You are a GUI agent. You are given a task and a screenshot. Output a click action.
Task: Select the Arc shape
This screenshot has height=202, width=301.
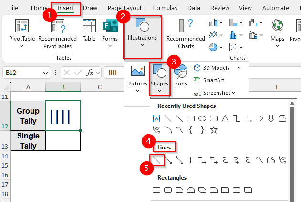168,130
